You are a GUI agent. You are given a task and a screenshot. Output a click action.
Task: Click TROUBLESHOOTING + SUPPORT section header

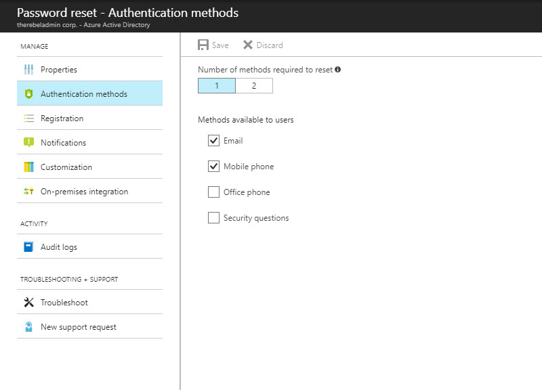(69, 279)
